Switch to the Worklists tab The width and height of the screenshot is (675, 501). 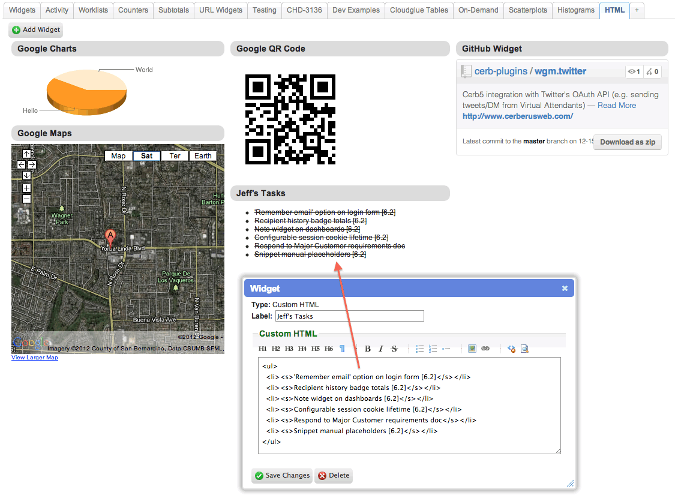[x=93, y=10]
